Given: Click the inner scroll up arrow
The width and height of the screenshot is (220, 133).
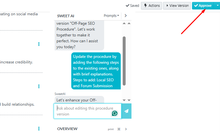Looking at the screenshot, I should pos(124,23).
